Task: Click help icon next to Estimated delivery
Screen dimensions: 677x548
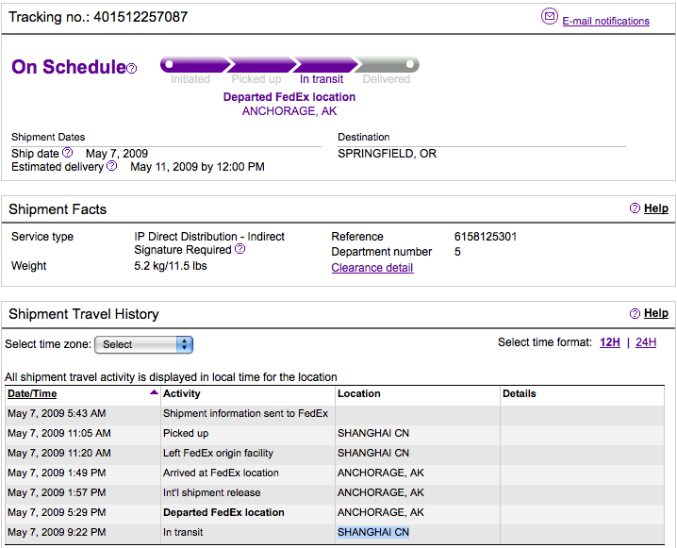Action: click(x=111, y=165)
